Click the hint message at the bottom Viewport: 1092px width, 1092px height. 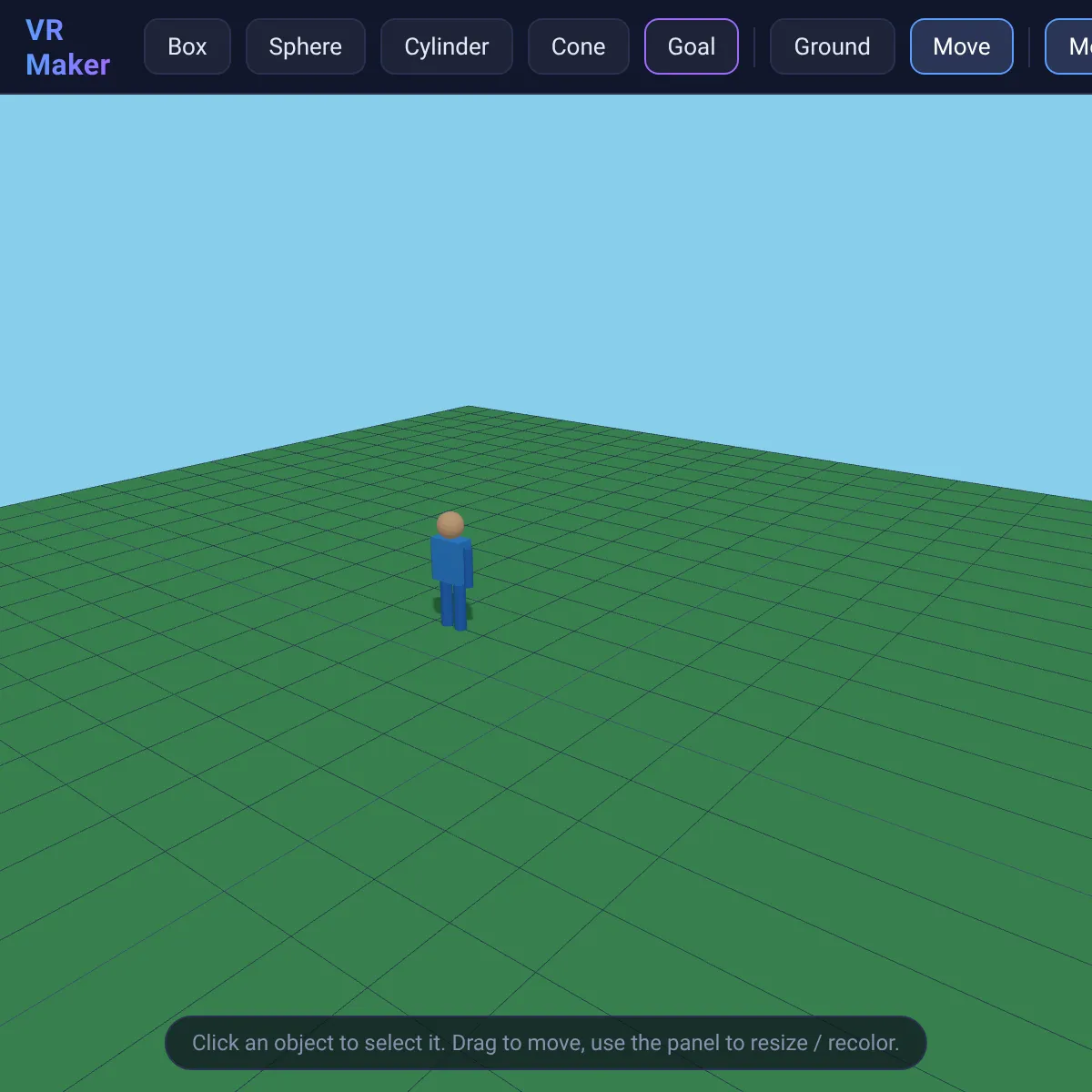pyautogui.click(x=546, y=1043)
